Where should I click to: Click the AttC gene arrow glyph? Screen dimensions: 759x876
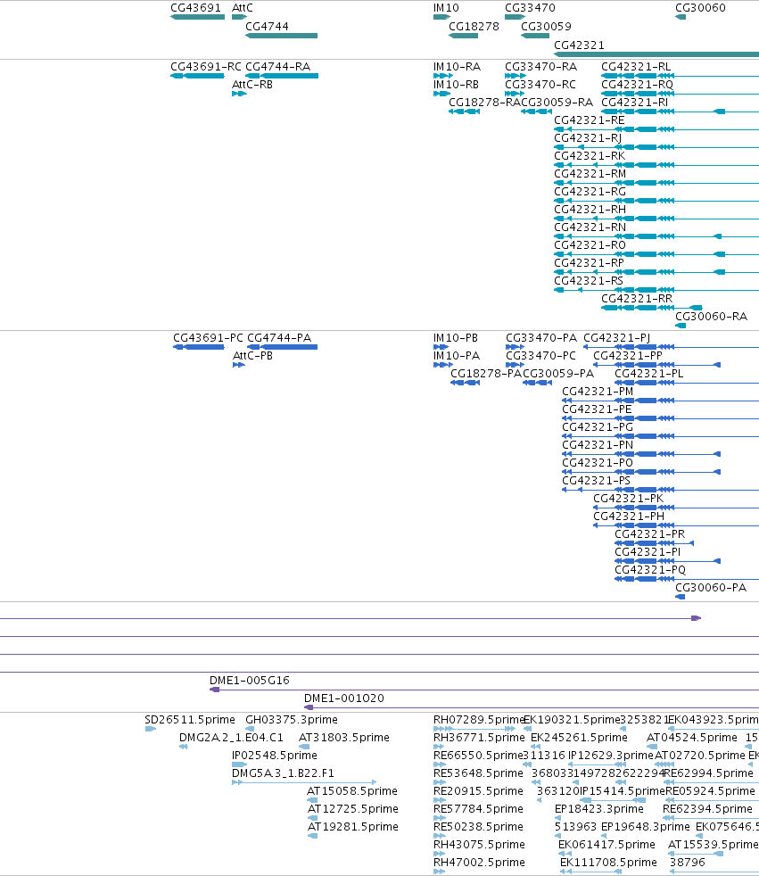coord(240,17)
